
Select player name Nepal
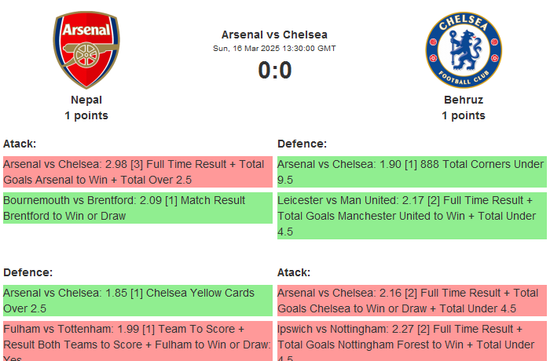point(86,100)
